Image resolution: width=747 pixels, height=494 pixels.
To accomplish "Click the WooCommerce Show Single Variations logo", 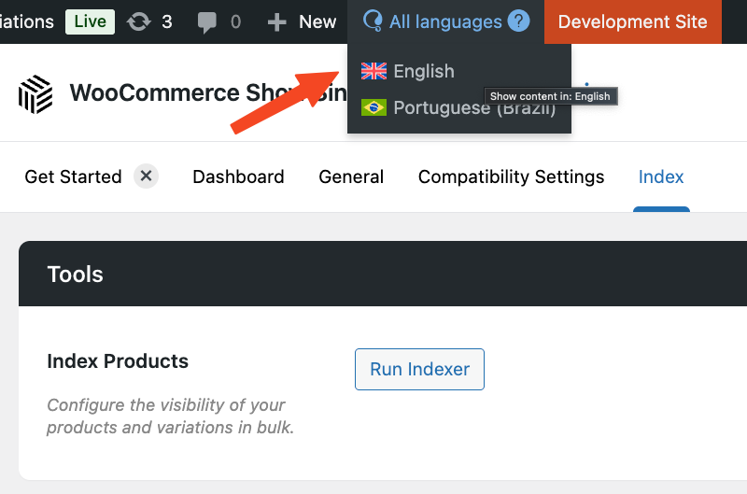I will tap(35, 94).
